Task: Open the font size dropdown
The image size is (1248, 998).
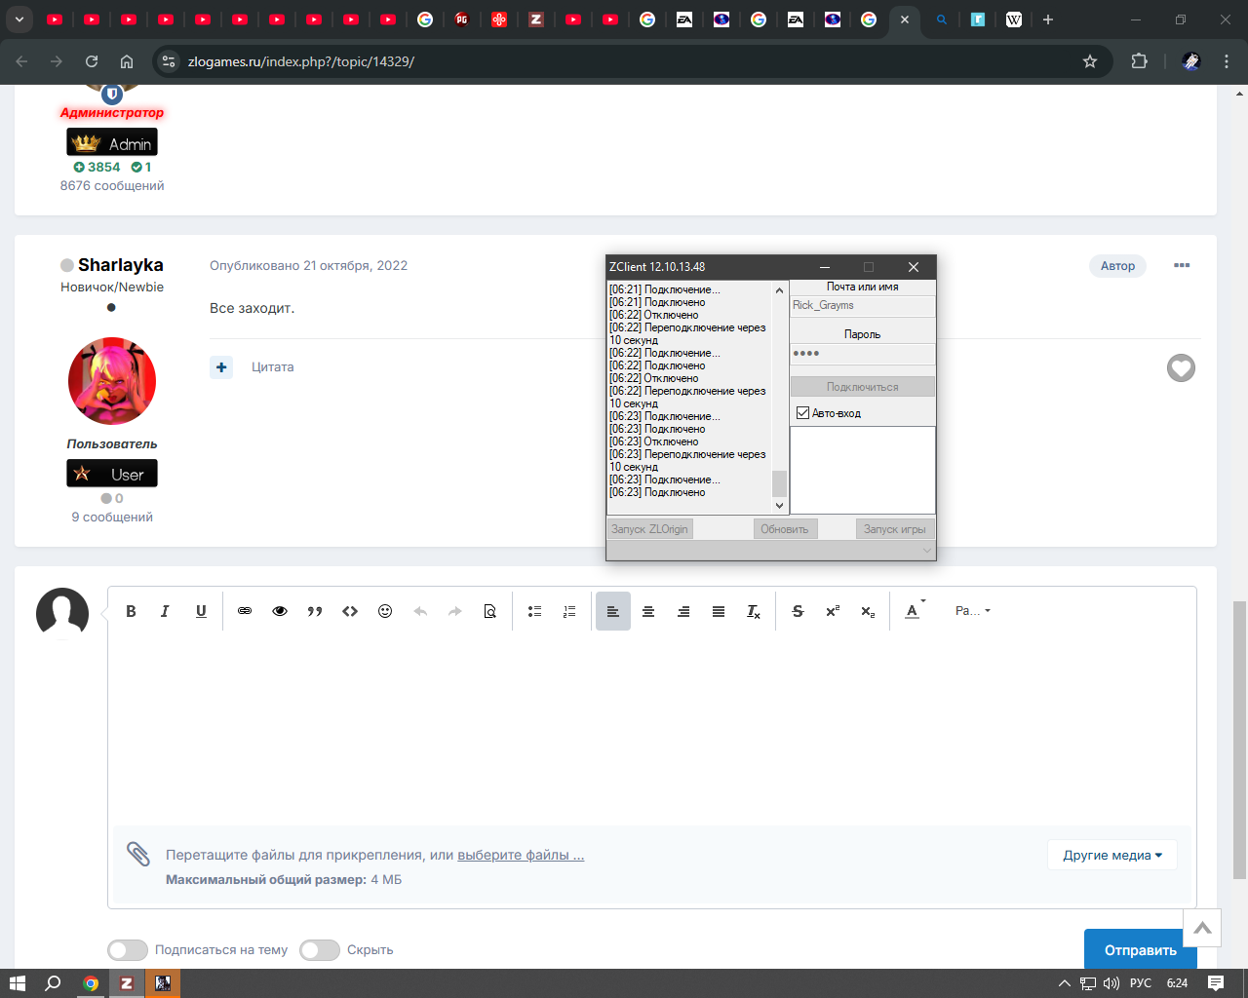Action: click(x=972, y=611)
